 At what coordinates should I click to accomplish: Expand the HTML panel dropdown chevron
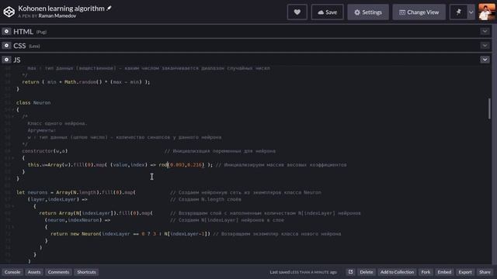click(x=485, y=31)
